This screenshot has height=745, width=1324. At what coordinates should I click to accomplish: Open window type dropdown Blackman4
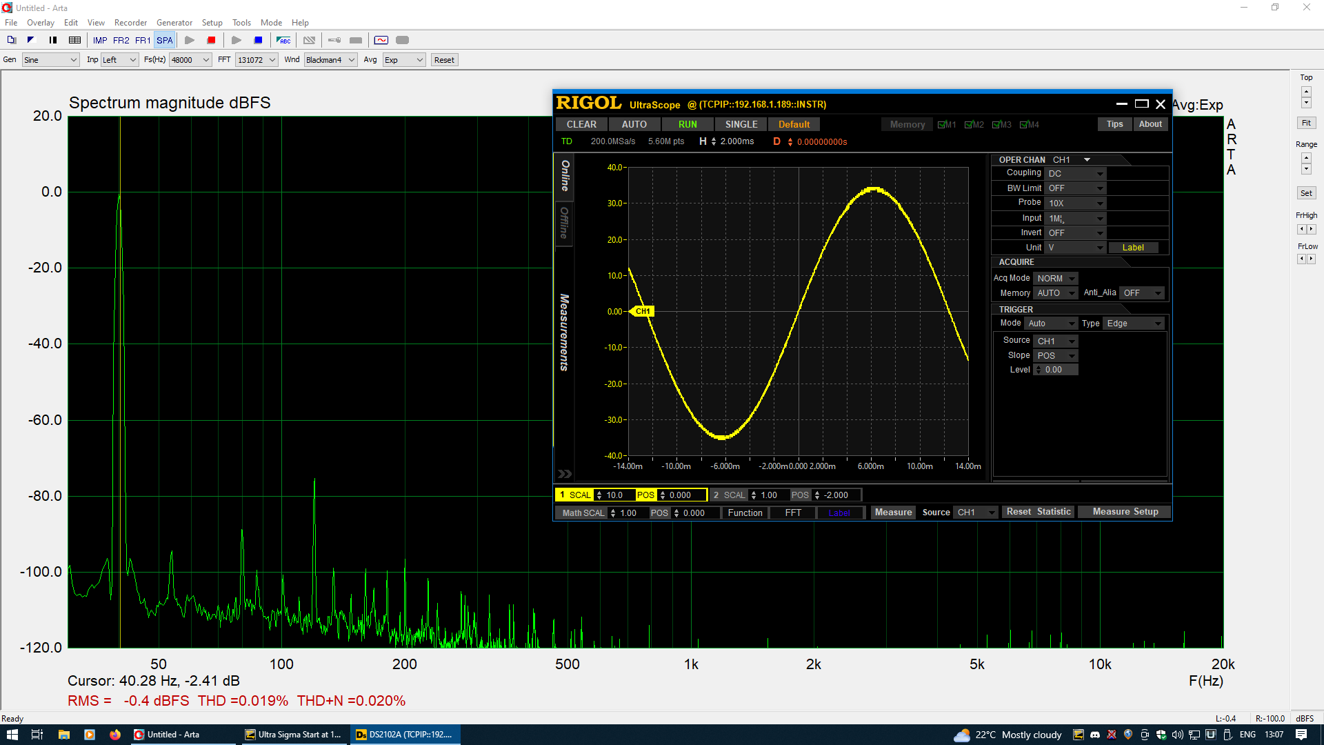(330, 60)
